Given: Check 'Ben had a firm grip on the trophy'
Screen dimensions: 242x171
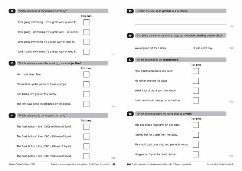Looking at the screenshot, I should 86,94.
